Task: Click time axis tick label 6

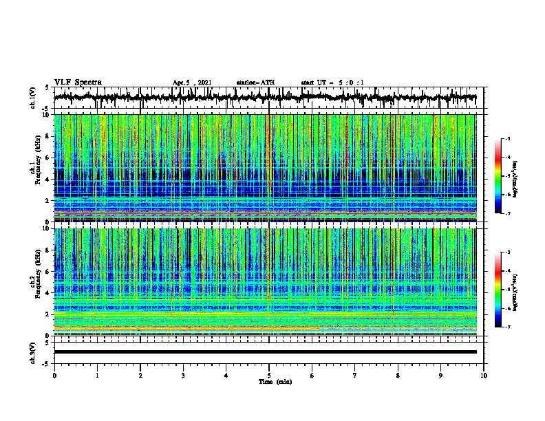Action: coord(312,376)
